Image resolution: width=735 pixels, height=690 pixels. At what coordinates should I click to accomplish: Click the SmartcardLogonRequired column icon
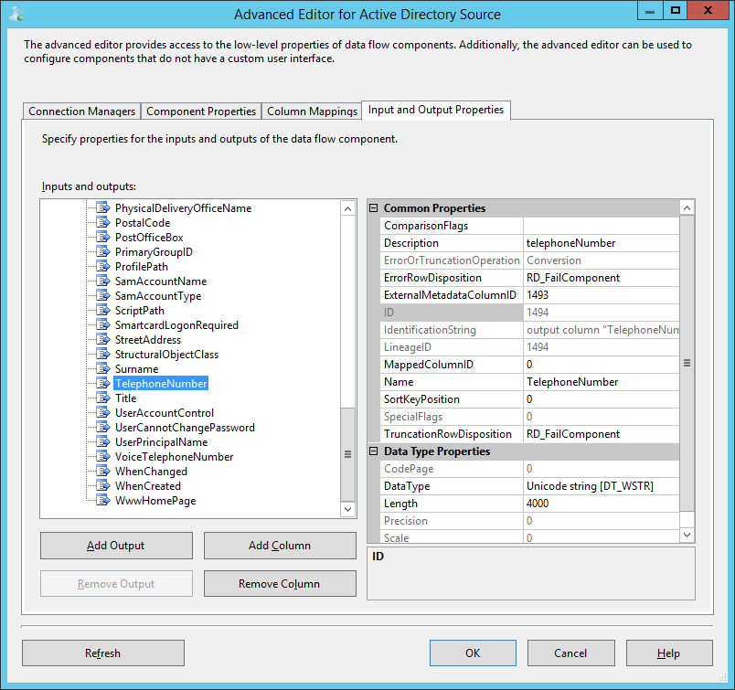click(x=103, y=324)
